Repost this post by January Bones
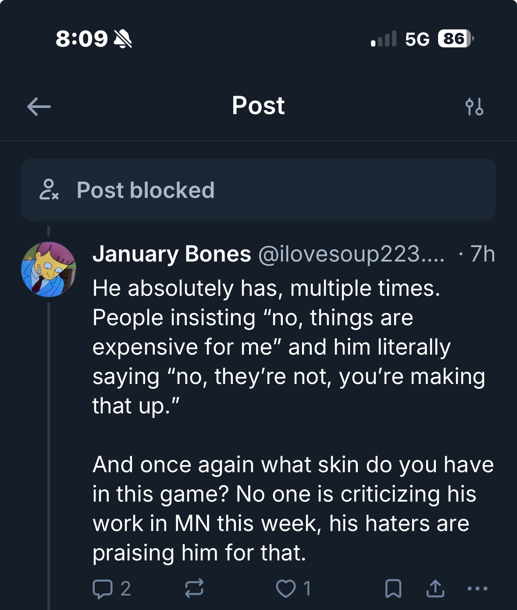This screenshot has height=610, width=517. (194, 588)
